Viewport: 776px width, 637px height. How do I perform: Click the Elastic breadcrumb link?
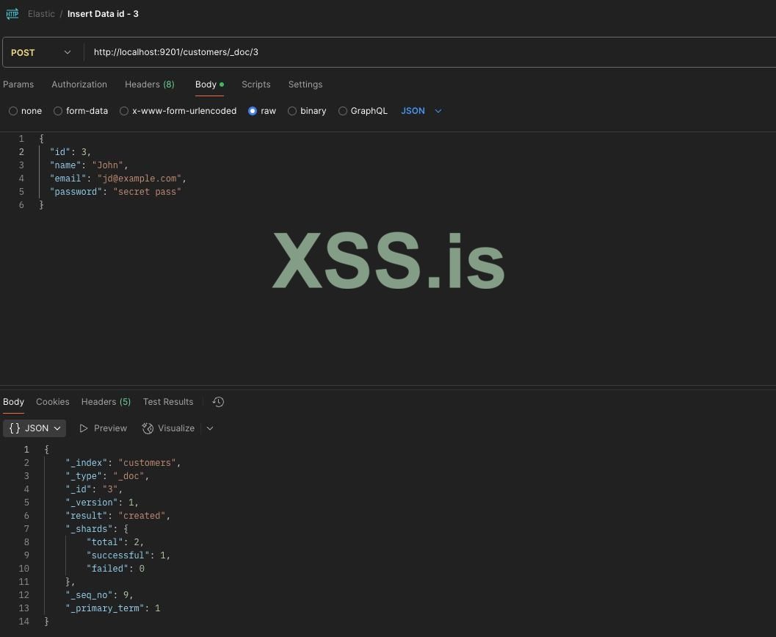click(x=41, y=14)
